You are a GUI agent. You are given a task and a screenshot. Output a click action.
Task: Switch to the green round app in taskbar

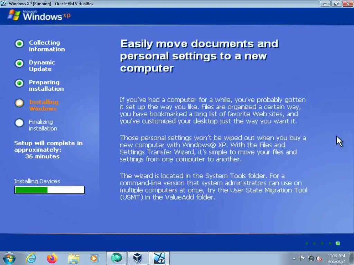[x=116, y=258]
